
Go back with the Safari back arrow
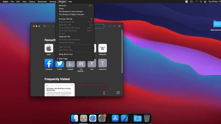[53, 26]
